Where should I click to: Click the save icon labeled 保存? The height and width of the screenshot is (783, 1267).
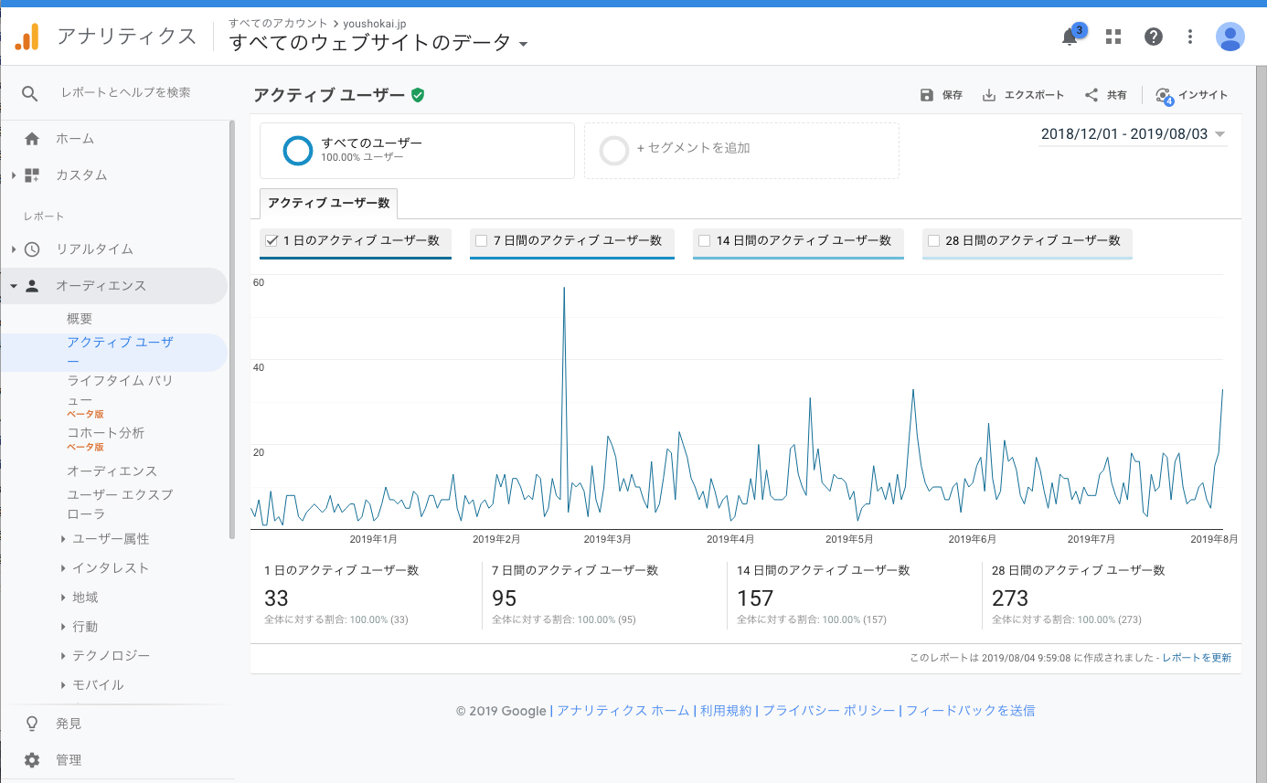927,95
